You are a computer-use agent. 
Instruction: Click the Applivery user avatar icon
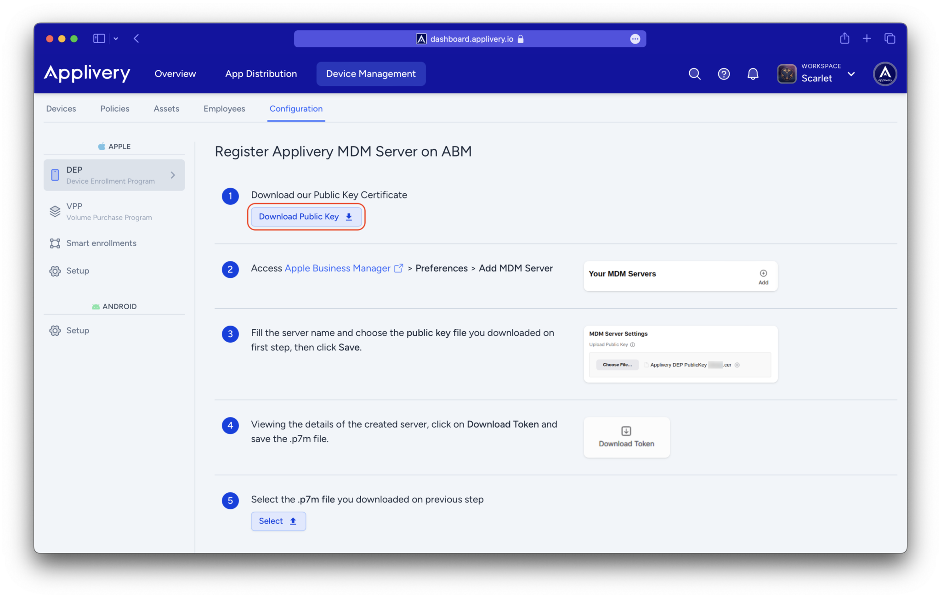pyautogui.click(x=884, y=74)
